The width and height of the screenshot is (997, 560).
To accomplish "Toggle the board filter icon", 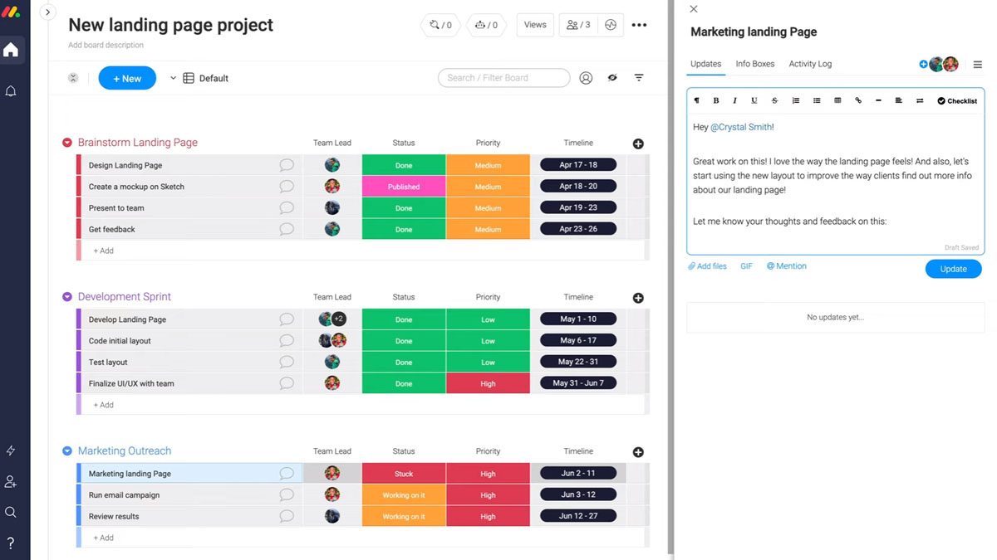I will click(638, 77).
